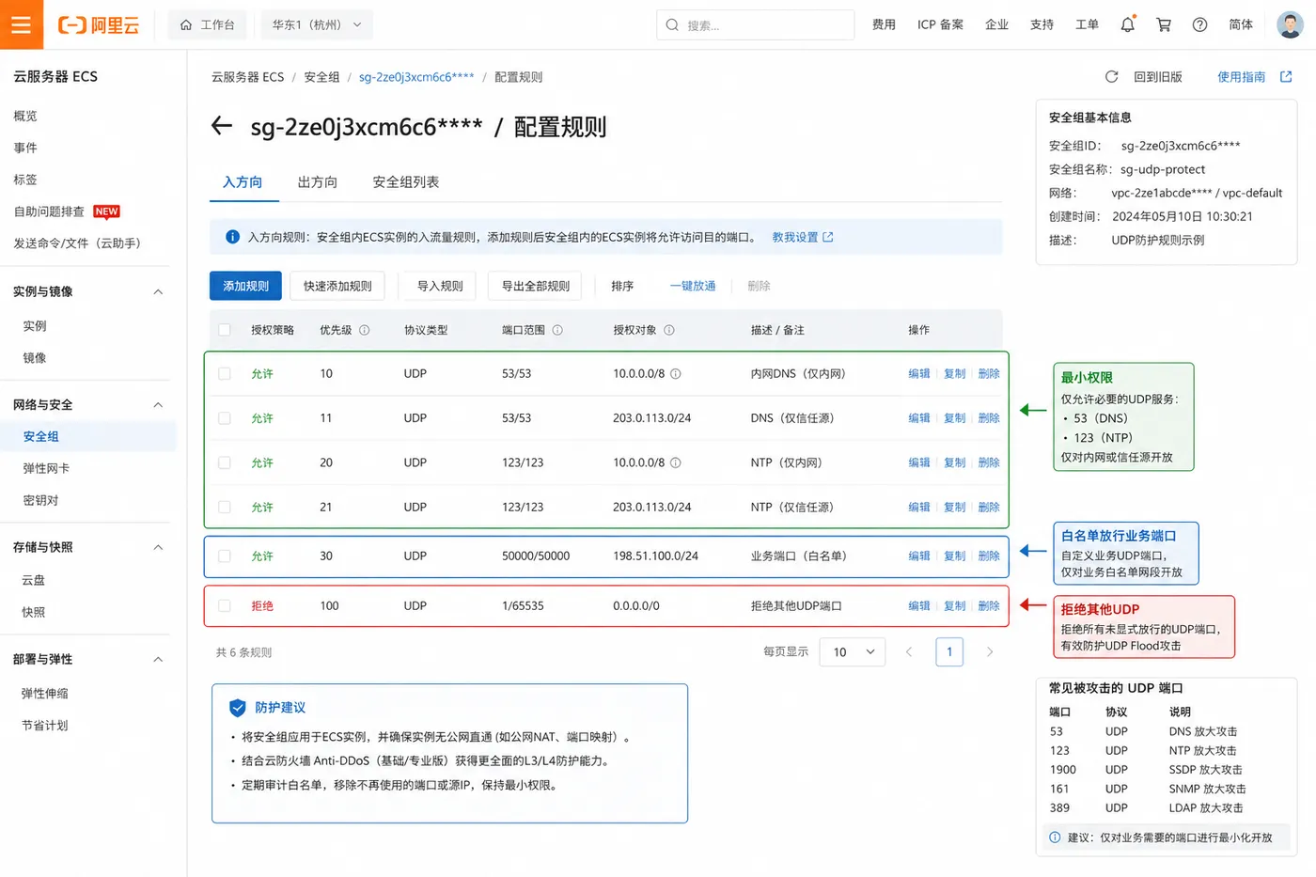Open the 每页显示 10 page size dropdown
Viewport: 1316px width, 877px height.
853,651
